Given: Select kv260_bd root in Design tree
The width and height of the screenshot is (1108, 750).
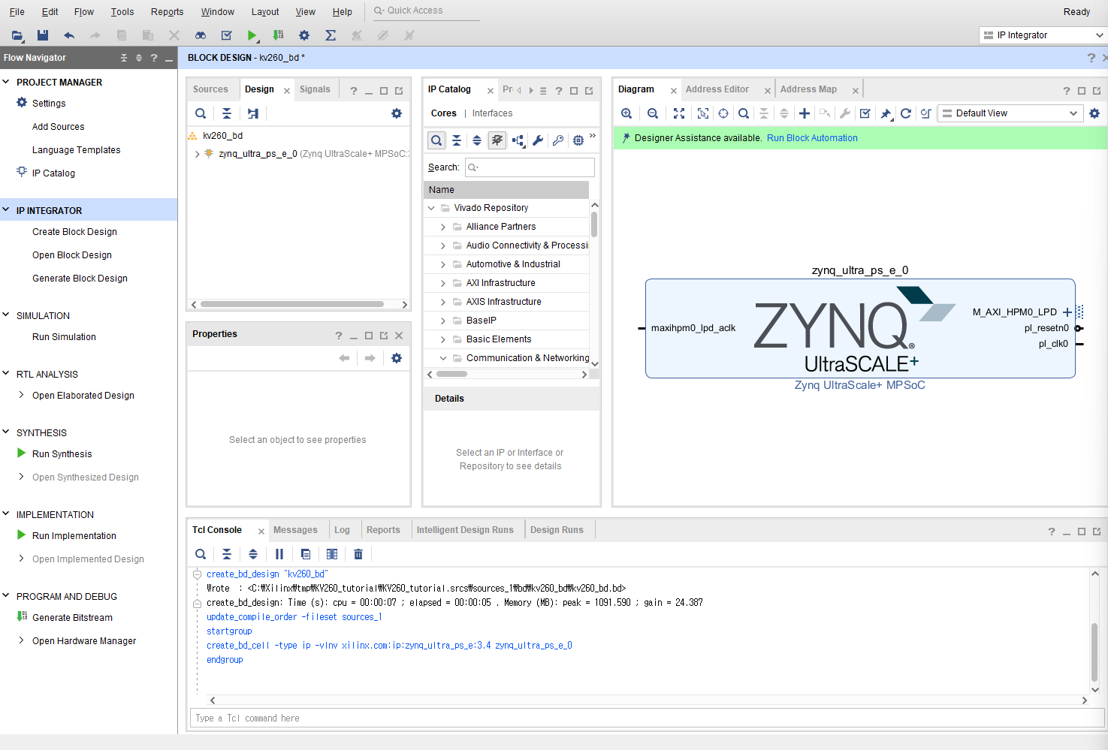Looking at the screenshot, I should (x=222, y=136).
